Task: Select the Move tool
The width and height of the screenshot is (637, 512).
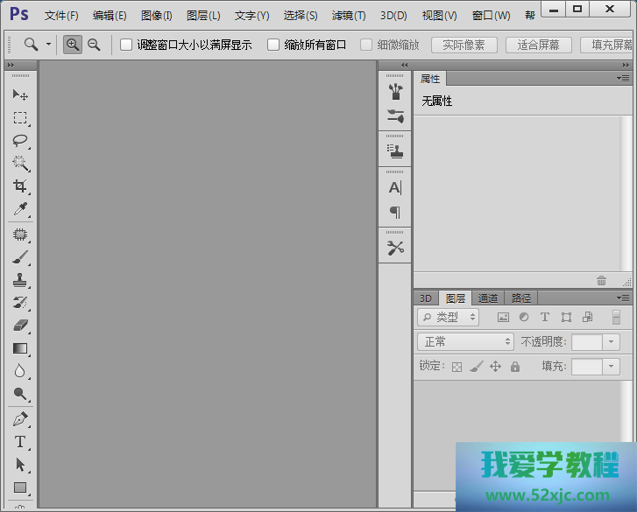Action: click(20, 95)
